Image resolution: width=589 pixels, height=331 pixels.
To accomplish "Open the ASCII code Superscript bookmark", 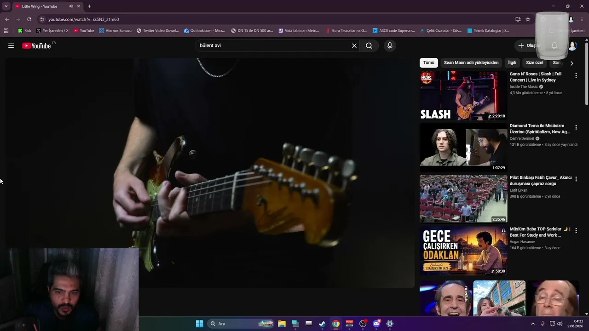I will (394, 31).
